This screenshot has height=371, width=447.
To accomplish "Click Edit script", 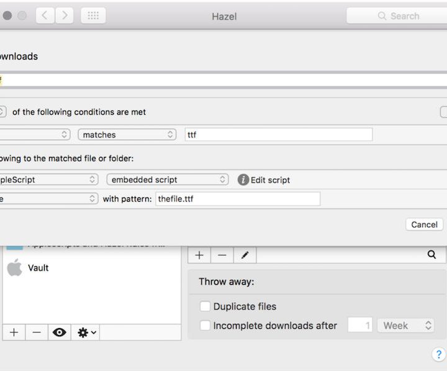I will [270, 180].
